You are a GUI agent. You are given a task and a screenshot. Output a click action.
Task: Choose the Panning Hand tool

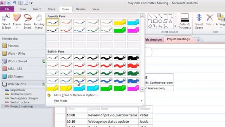pos(39,21)
